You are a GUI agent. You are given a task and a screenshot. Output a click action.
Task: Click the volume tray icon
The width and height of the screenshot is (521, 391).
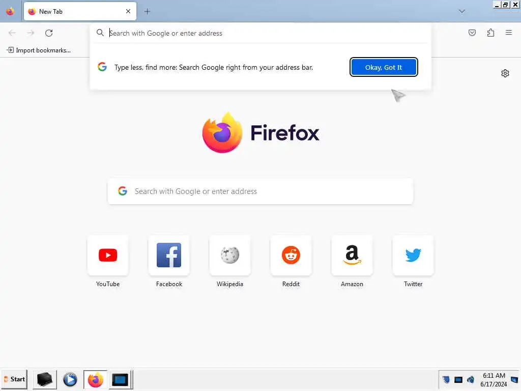[471, 379]
